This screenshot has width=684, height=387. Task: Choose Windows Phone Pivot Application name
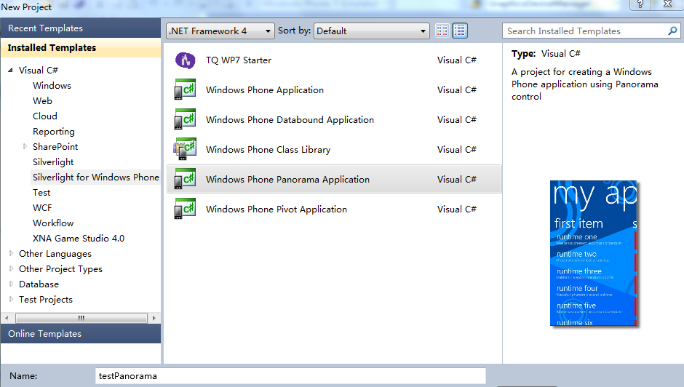click(x=277, y=209)
